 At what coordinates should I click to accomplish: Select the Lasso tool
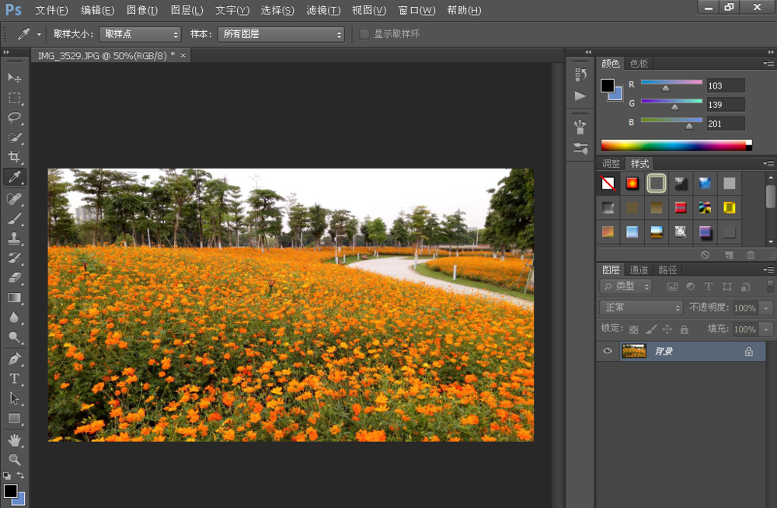14,117
